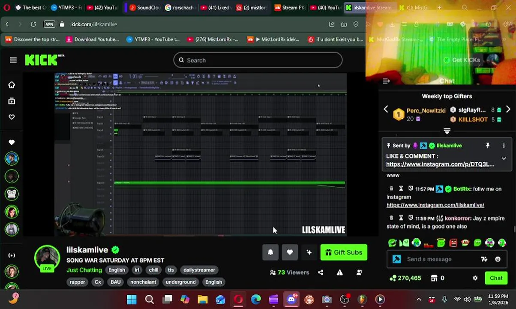Open Discord from the taskbar
The height and width of the screenshot is (309, 516).
click(x=291, y=299)
